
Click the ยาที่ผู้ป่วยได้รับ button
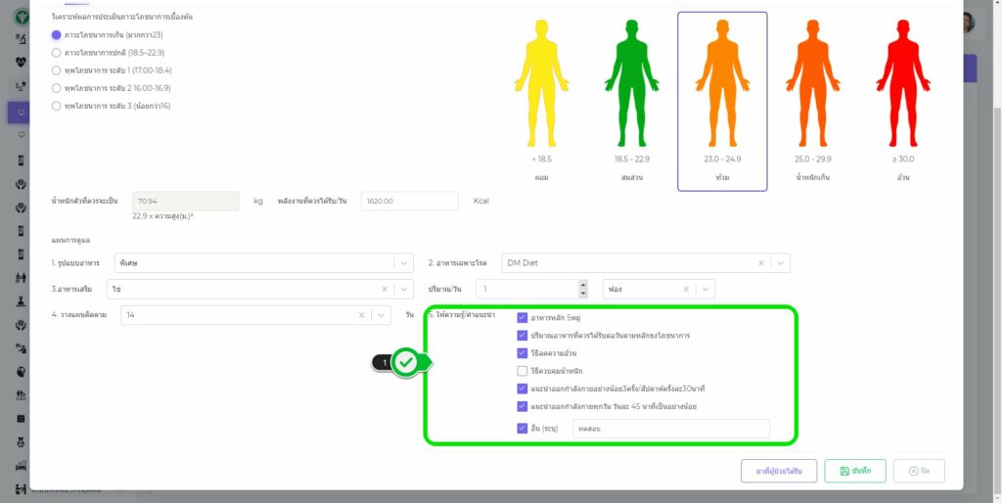[x=779, y=471]
